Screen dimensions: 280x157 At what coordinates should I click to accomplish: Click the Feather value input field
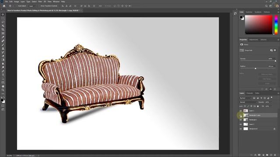coord(271,66)
